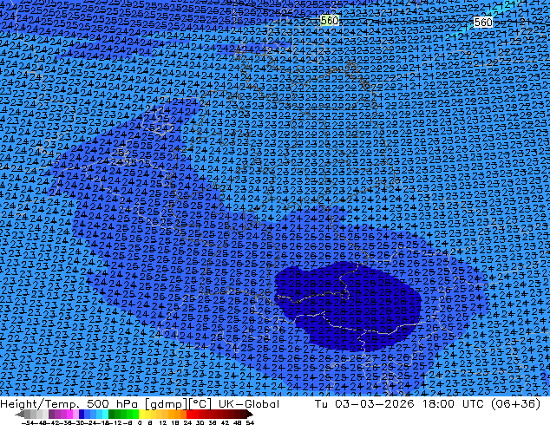Select the bright red legend swatch at 24
Image resolution: width=550 pixels, height=425 pixels.
pos(189,414)
